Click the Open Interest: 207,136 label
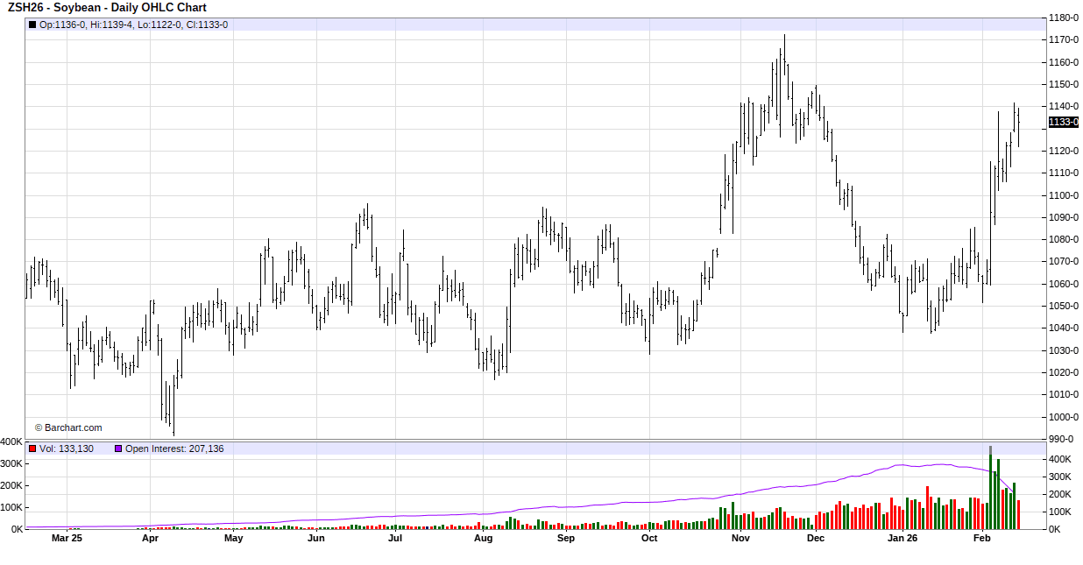 (174, 448)
